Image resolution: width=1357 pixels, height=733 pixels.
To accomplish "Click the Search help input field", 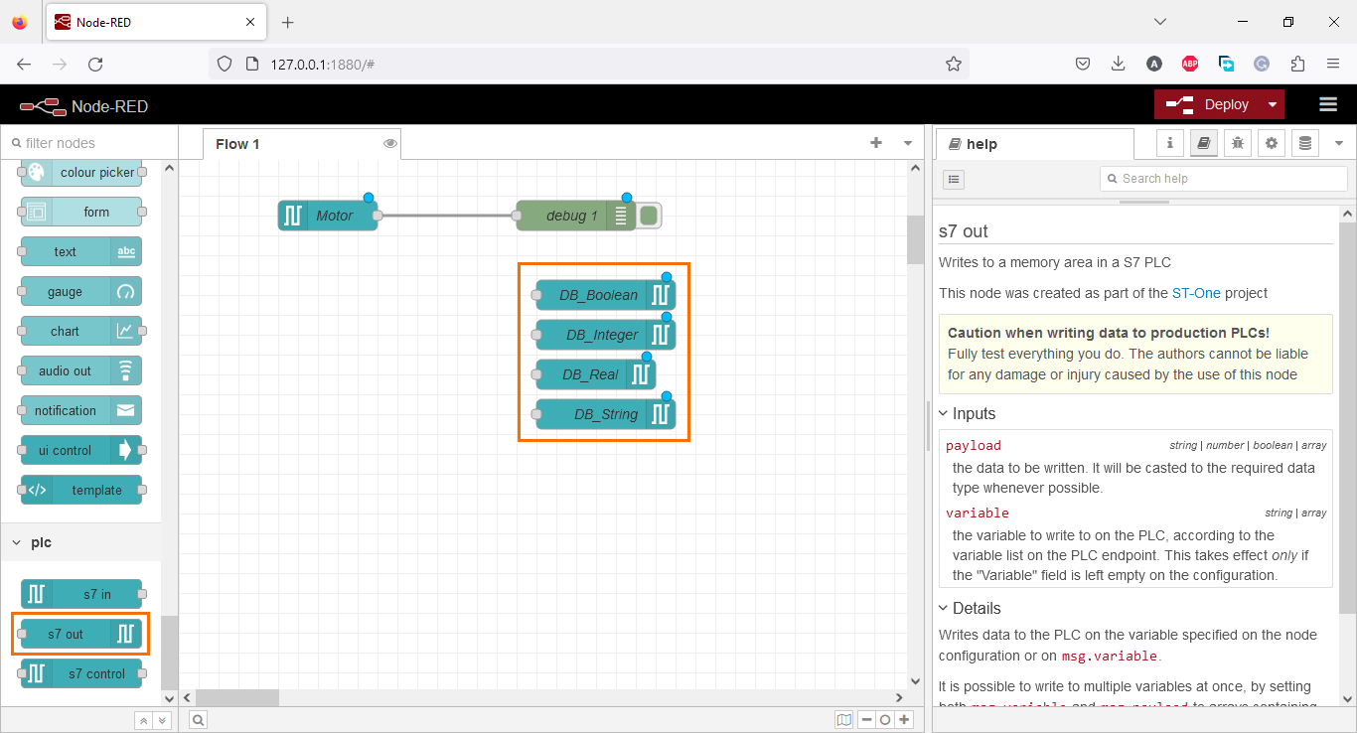I will 1222,178.
